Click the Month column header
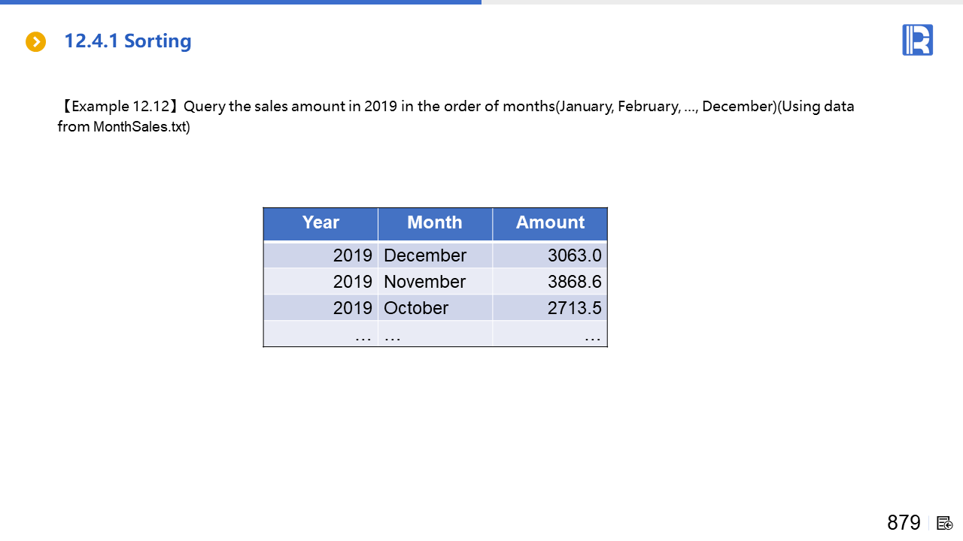Viewport: 963px width, 541px height. (x=435, y=223)
